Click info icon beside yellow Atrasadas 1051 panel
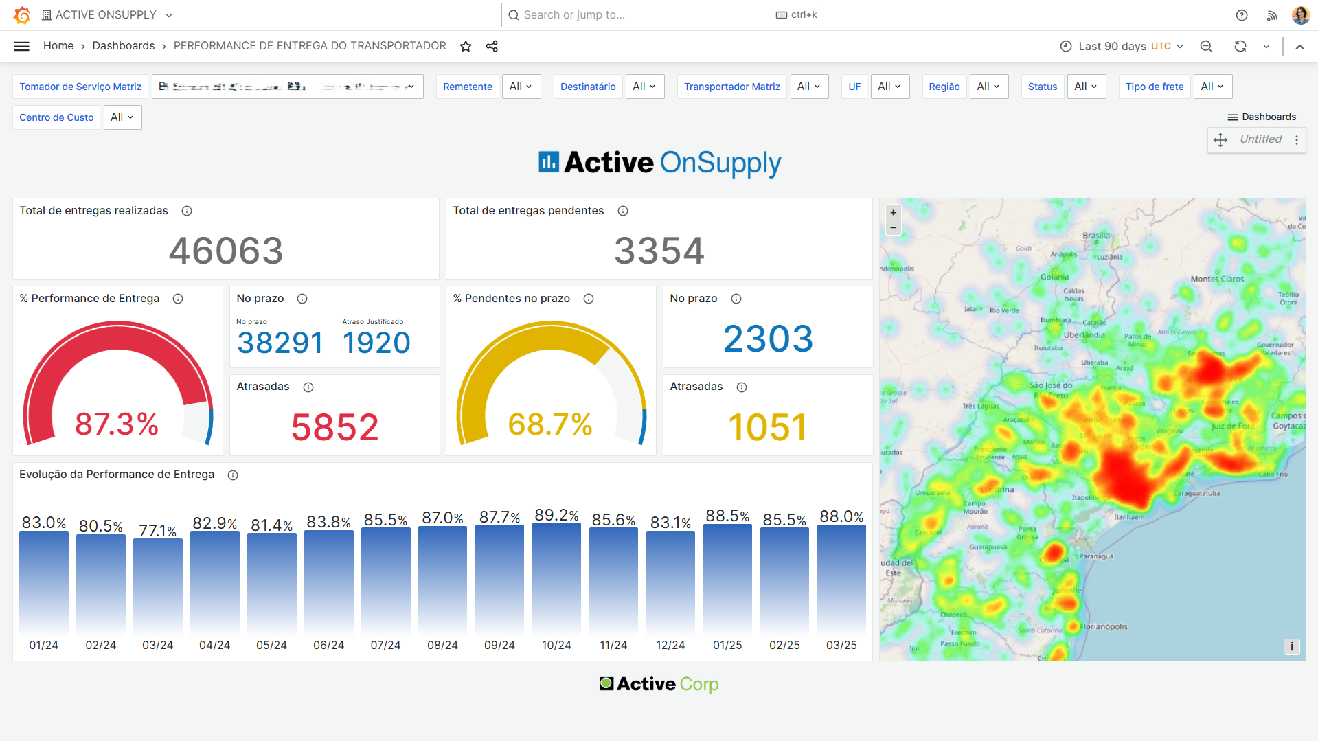 coord(742,387)
